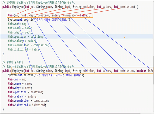Click the faded "this.salary = salary;" line
This screenshot has height=115, width=154.
tap(23, 41)
